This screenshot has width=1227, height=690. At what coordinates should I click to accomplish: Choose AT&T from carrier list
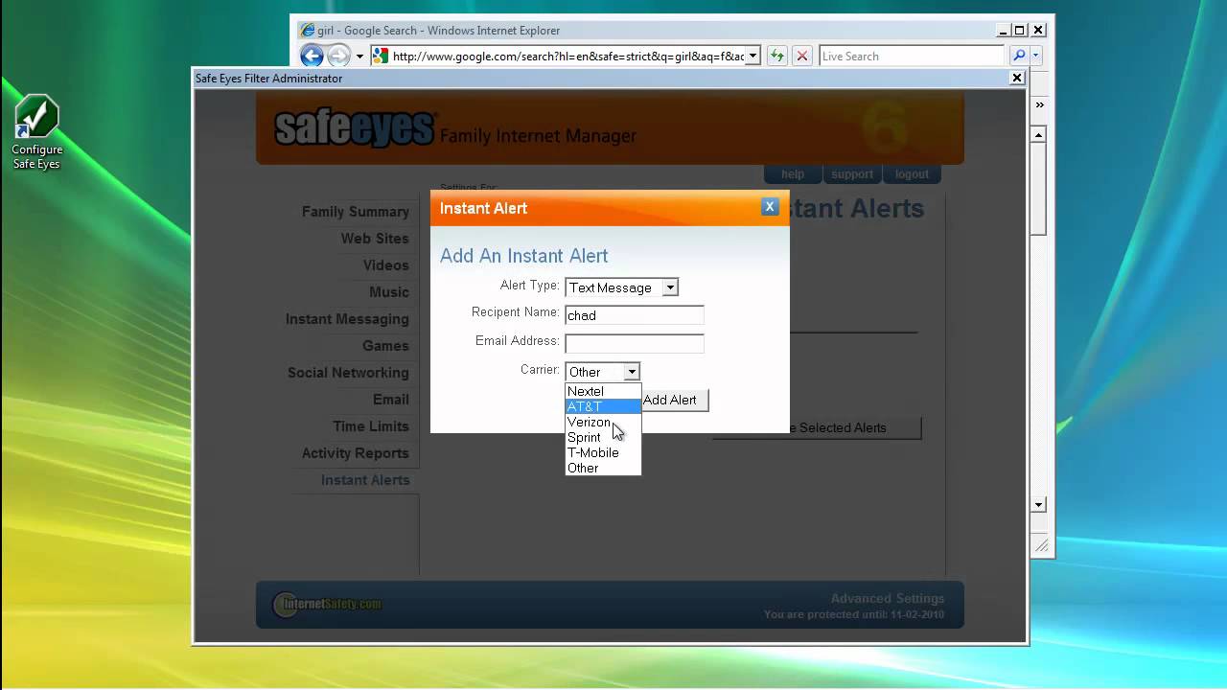tap(603, 406)
